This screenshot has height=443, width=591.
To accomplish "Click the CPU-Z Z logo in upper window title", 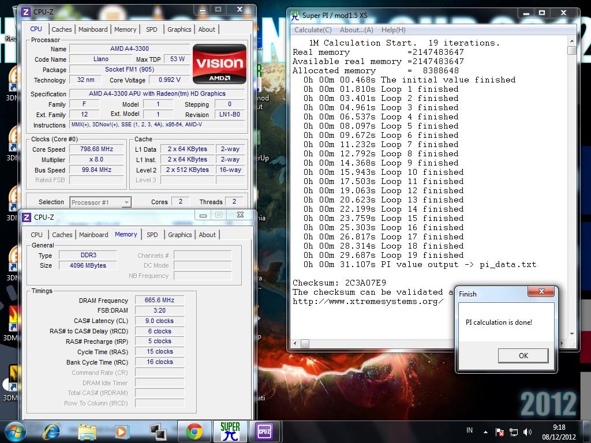I will [x=26, y=12].
